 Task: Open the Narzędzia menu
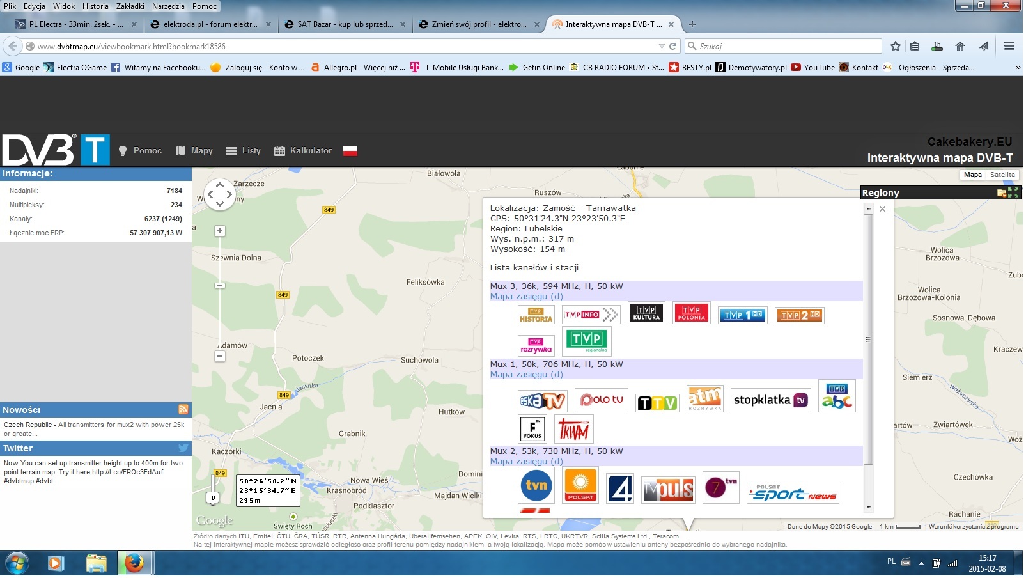pos(169,6)
